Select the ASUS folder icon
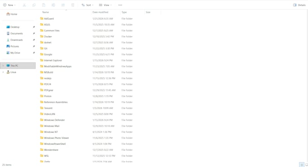Screen dimensions: 308x167 point(42,24)
